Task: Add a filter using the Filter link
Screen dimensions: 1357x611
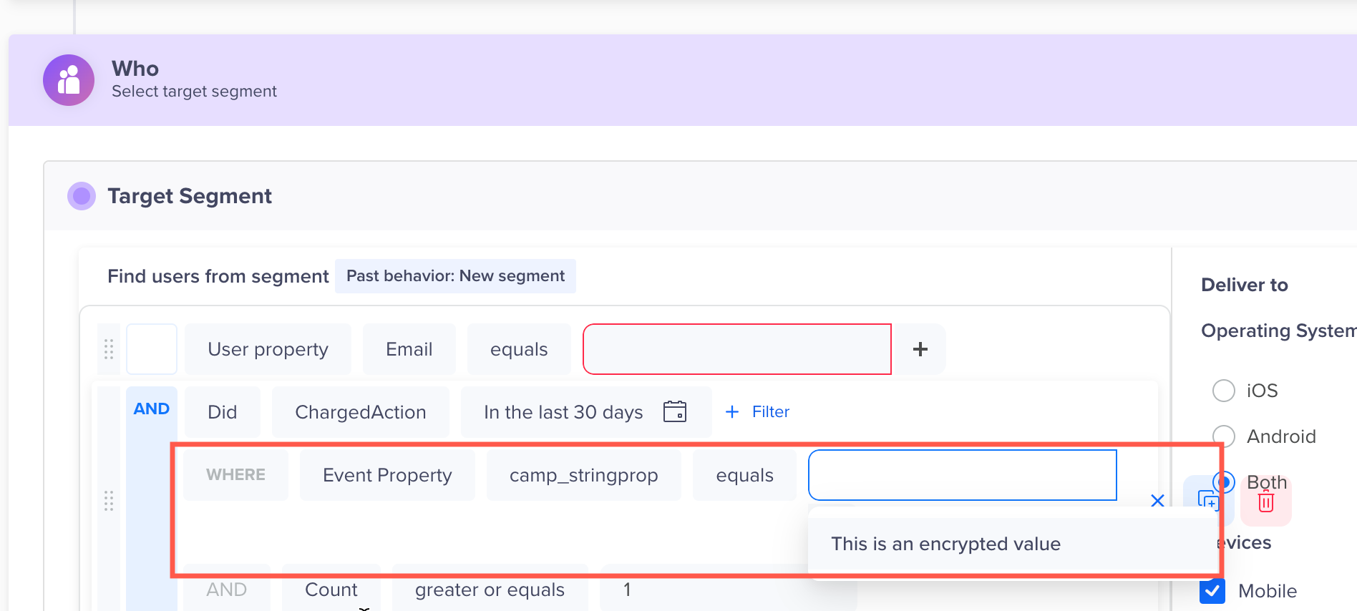Action: 771,411
